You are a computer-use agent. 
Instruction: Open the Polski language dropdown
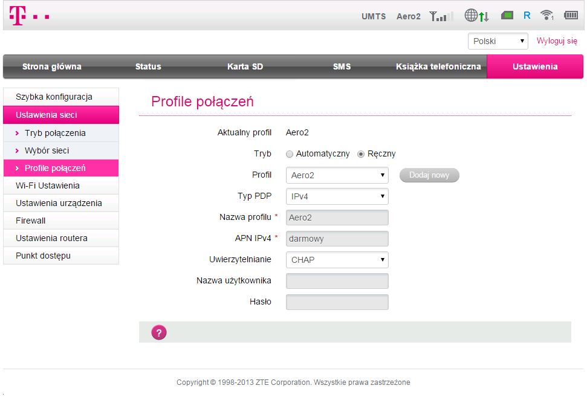[x=498, y=41]
